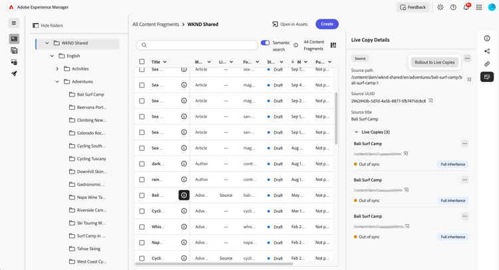This screenshot has height=270, width=499.
Task: Collapse the Live Copies (3) section
Action: (357, 132)
